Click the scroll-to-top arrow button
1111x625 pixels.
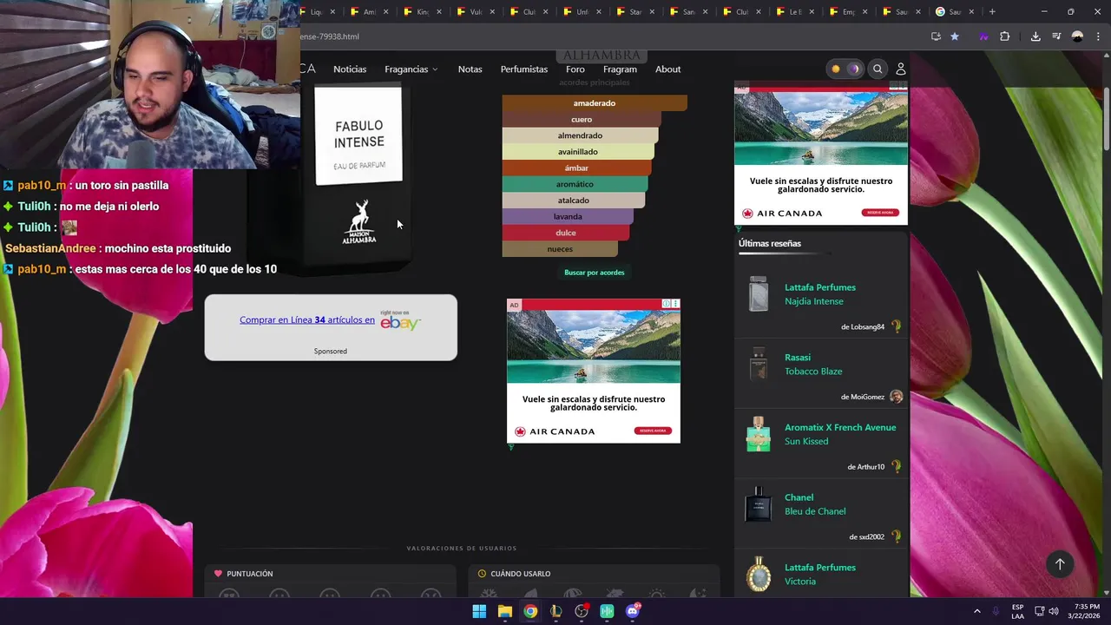click(x=1060, y=564)
